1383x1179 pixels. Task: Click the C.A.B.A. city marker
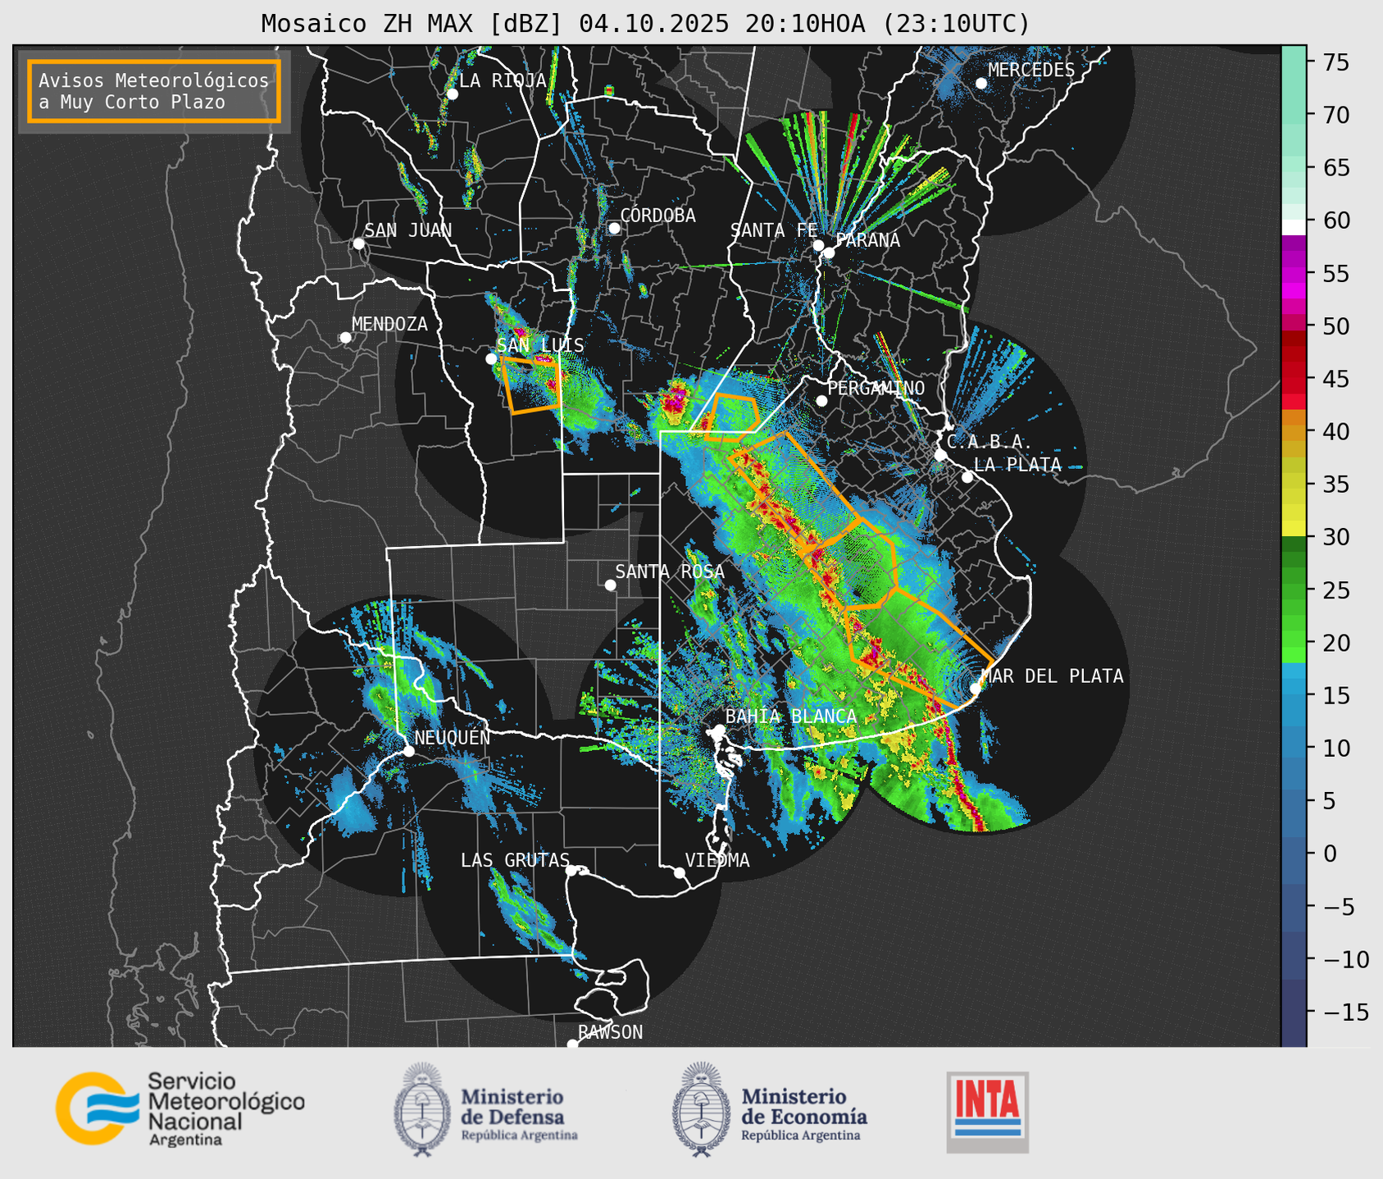(x=941, y=455)
